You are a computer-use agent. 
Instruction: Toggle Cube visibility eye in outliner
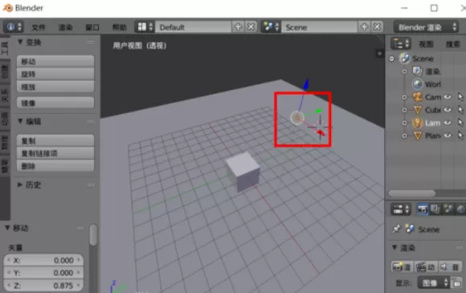point(448,109)
